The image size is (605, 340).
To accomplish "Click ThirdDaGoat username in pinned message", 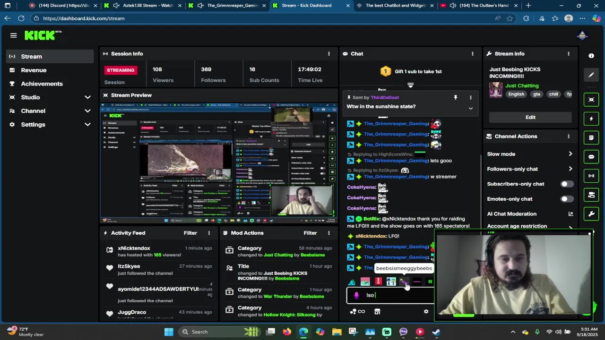I will (385, 98).
